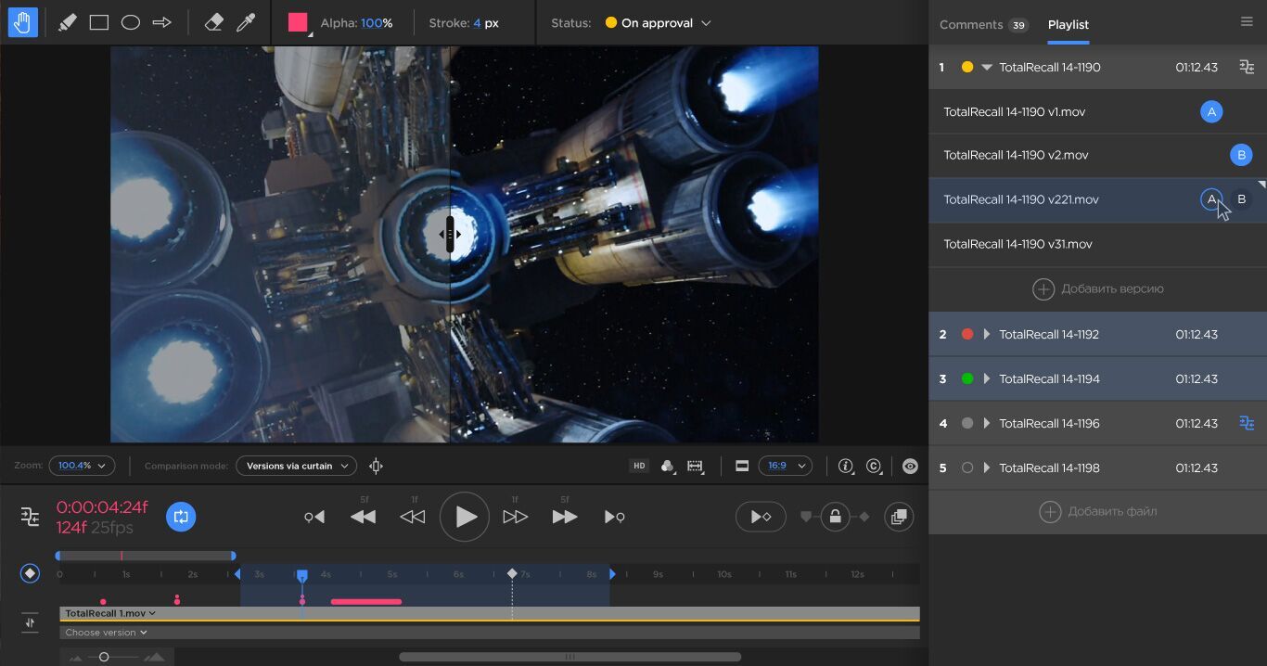Click the curtain center alignment icon
This screenshot has height=666, width=1267.
coord(376,466)
